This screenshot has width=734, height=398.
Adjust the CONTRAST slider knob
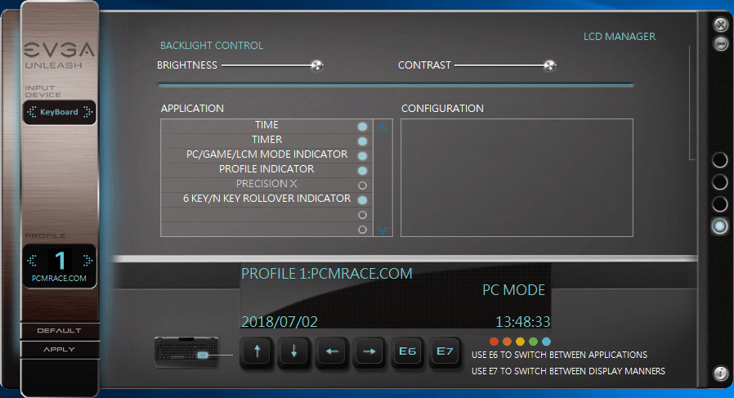click(x=549, y=65)
